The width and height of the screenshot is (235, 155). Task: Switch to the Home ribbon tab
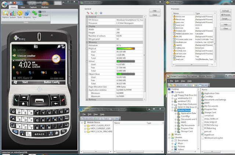(x=13, y=7)
